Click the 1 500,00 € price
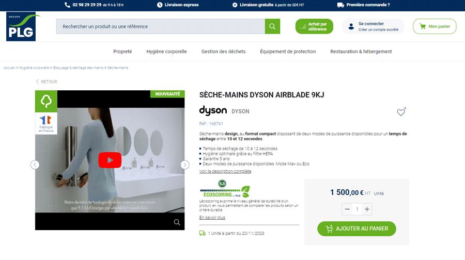The height and width of the screenshot is (260, 465). click(x=347, y=192)
